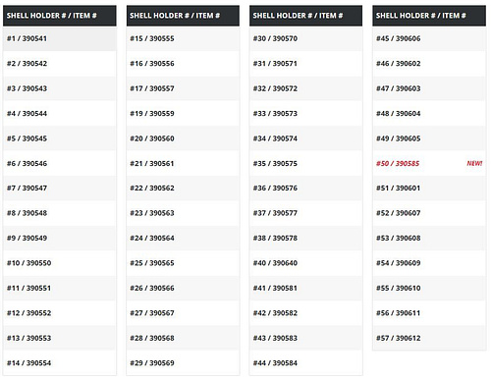
Task: Select shell holder #10 / 390550
Action: (x=60, y=263)
